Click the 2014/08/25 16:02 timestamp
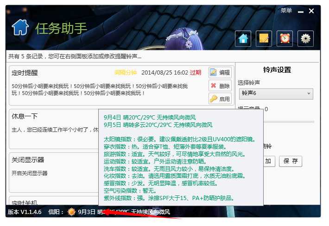 (x=164, y=73)
